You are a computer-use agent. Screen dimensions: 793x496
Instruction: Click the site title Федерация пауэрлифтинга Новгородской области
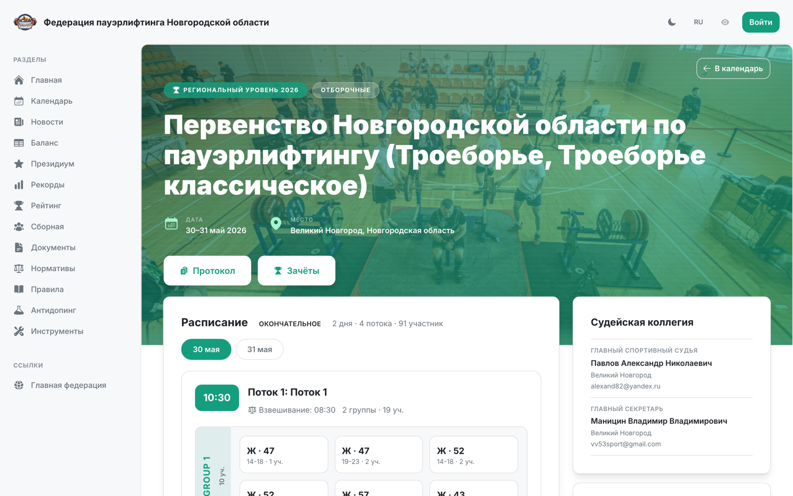(156, 22)
